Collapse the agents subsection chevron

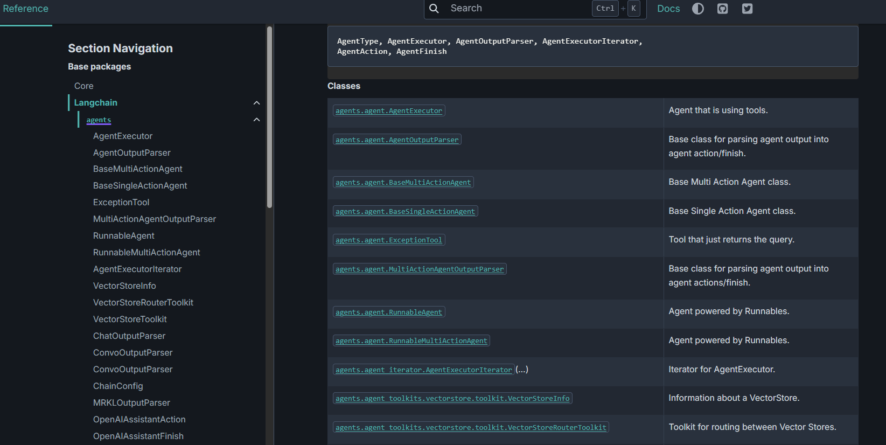click(x=257, y=120)
